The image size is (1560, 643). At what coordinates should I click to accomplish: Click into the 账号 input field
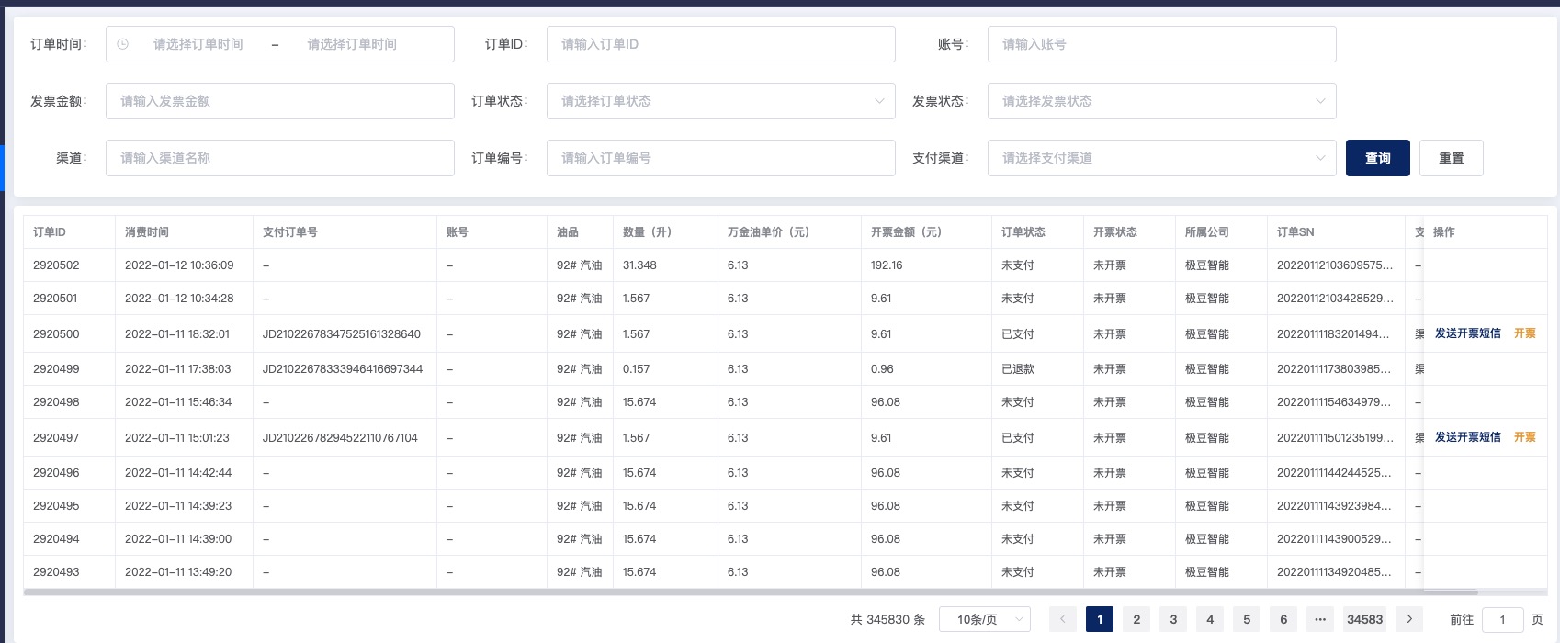tap(1161, 44)
